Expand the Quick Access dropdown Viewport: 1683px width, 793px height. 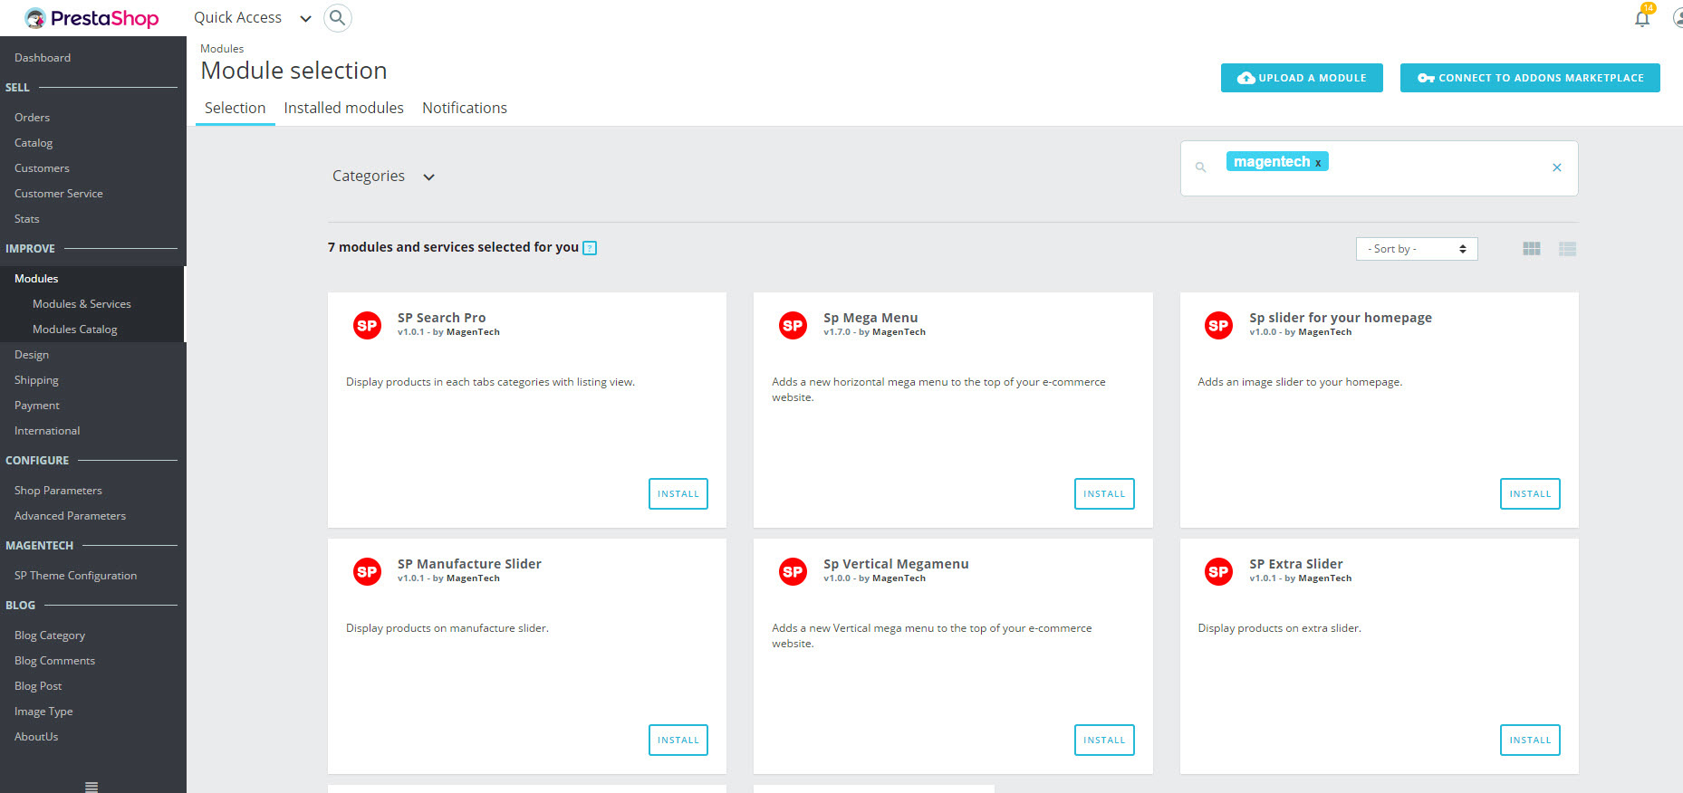click(x=252, y=18)
